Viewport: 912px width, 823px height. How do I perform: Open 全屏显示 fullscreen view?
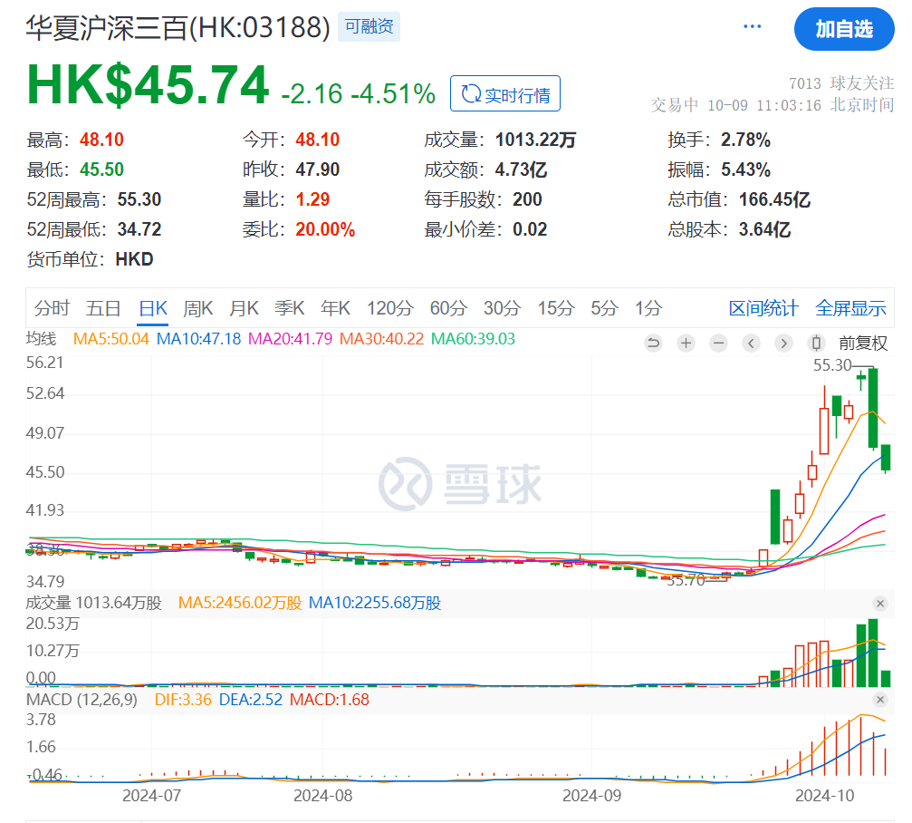point(851,308)
